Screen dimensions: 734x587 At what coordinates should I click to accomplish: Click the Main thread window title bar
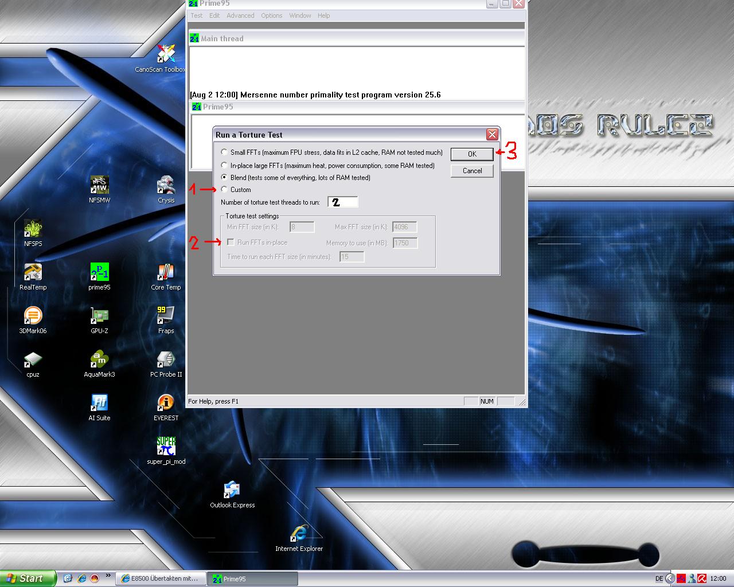click(357, 38)
